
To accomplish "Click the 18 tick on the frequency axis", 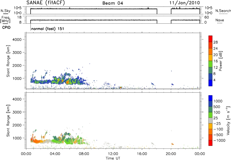I will pos(19,17).
